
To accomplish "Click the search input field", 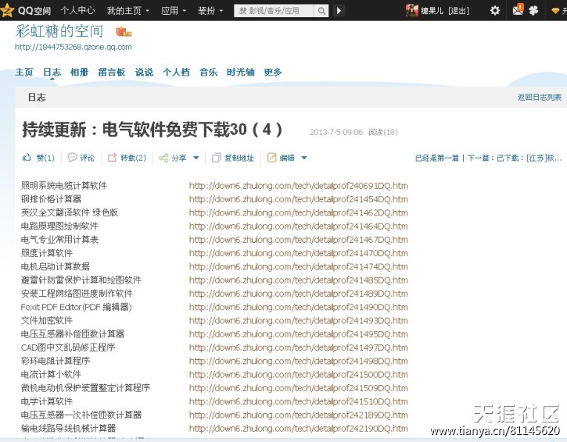I will [274, 11].
